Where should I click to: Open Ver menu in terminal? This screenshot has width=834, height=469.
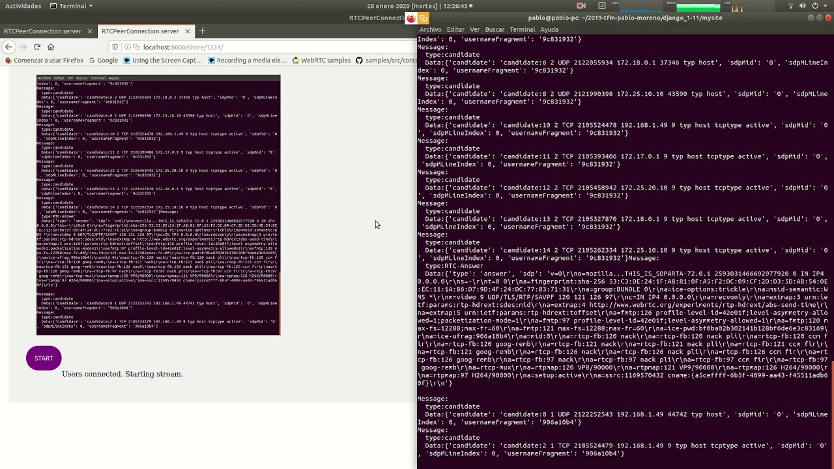[474, 29]
